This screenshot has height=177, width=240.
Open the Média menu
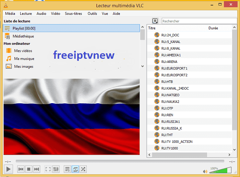(x=10, y=13)
